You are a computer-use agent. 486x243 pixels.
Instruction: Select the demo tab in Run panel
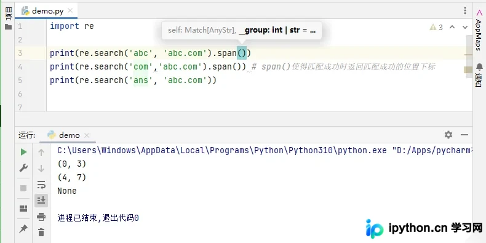point(68,135)
